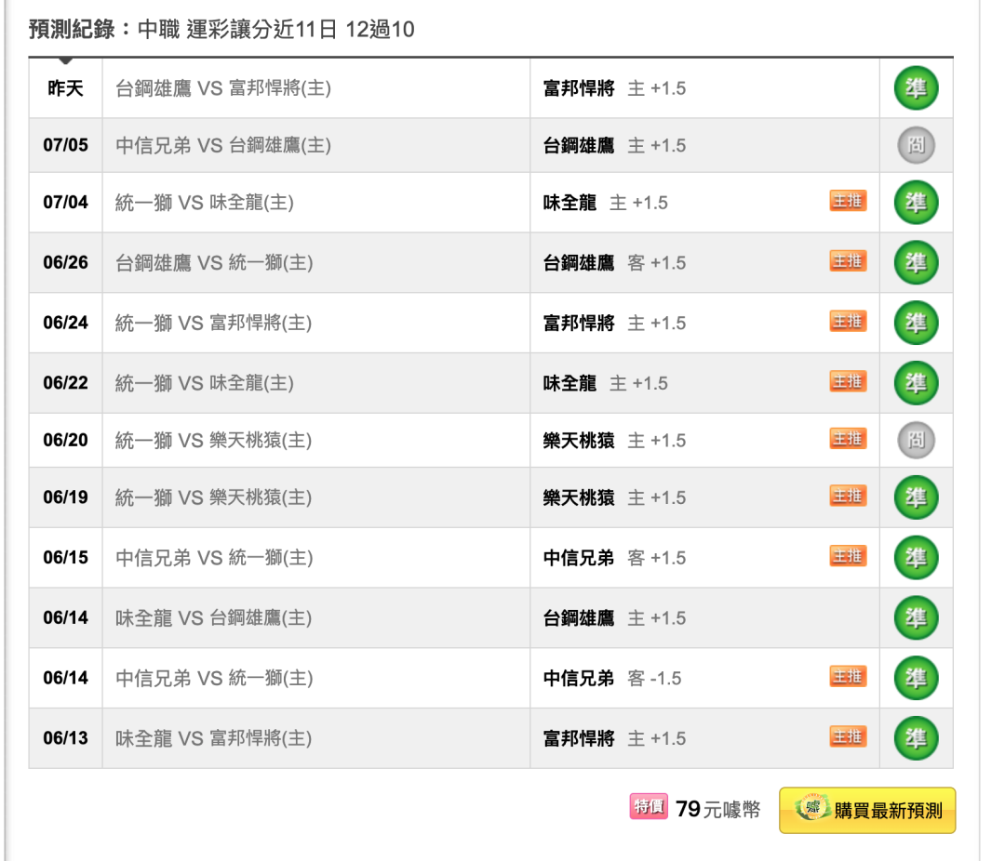Click the heading 預測紀錄:中職 運彩讓分近11日 12過10
Viewport: 1005px width, 861px height.
click(221, 30)
